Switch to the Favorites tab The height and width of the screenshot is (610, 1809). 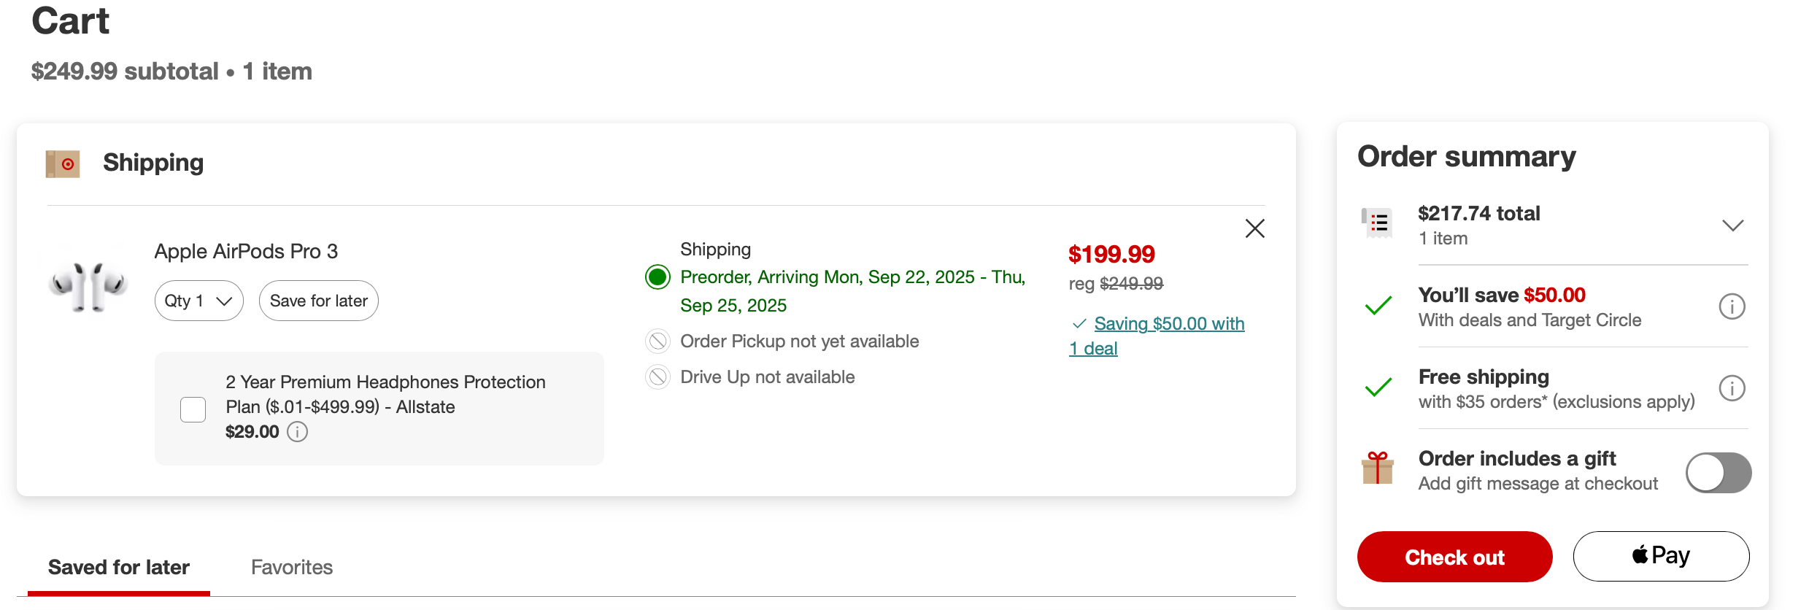tap(292, 567)
